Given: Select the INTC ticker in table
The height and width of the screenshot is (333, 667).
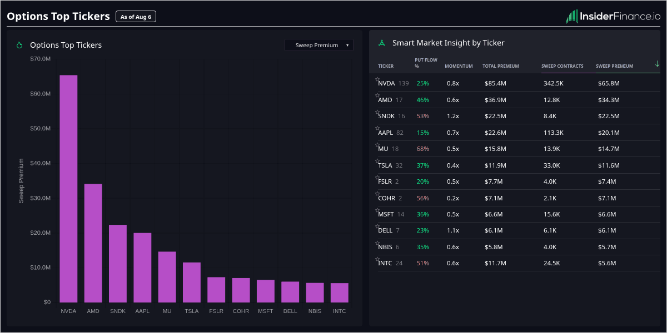Looking at the screenshot, I should [x=385, y=263].
